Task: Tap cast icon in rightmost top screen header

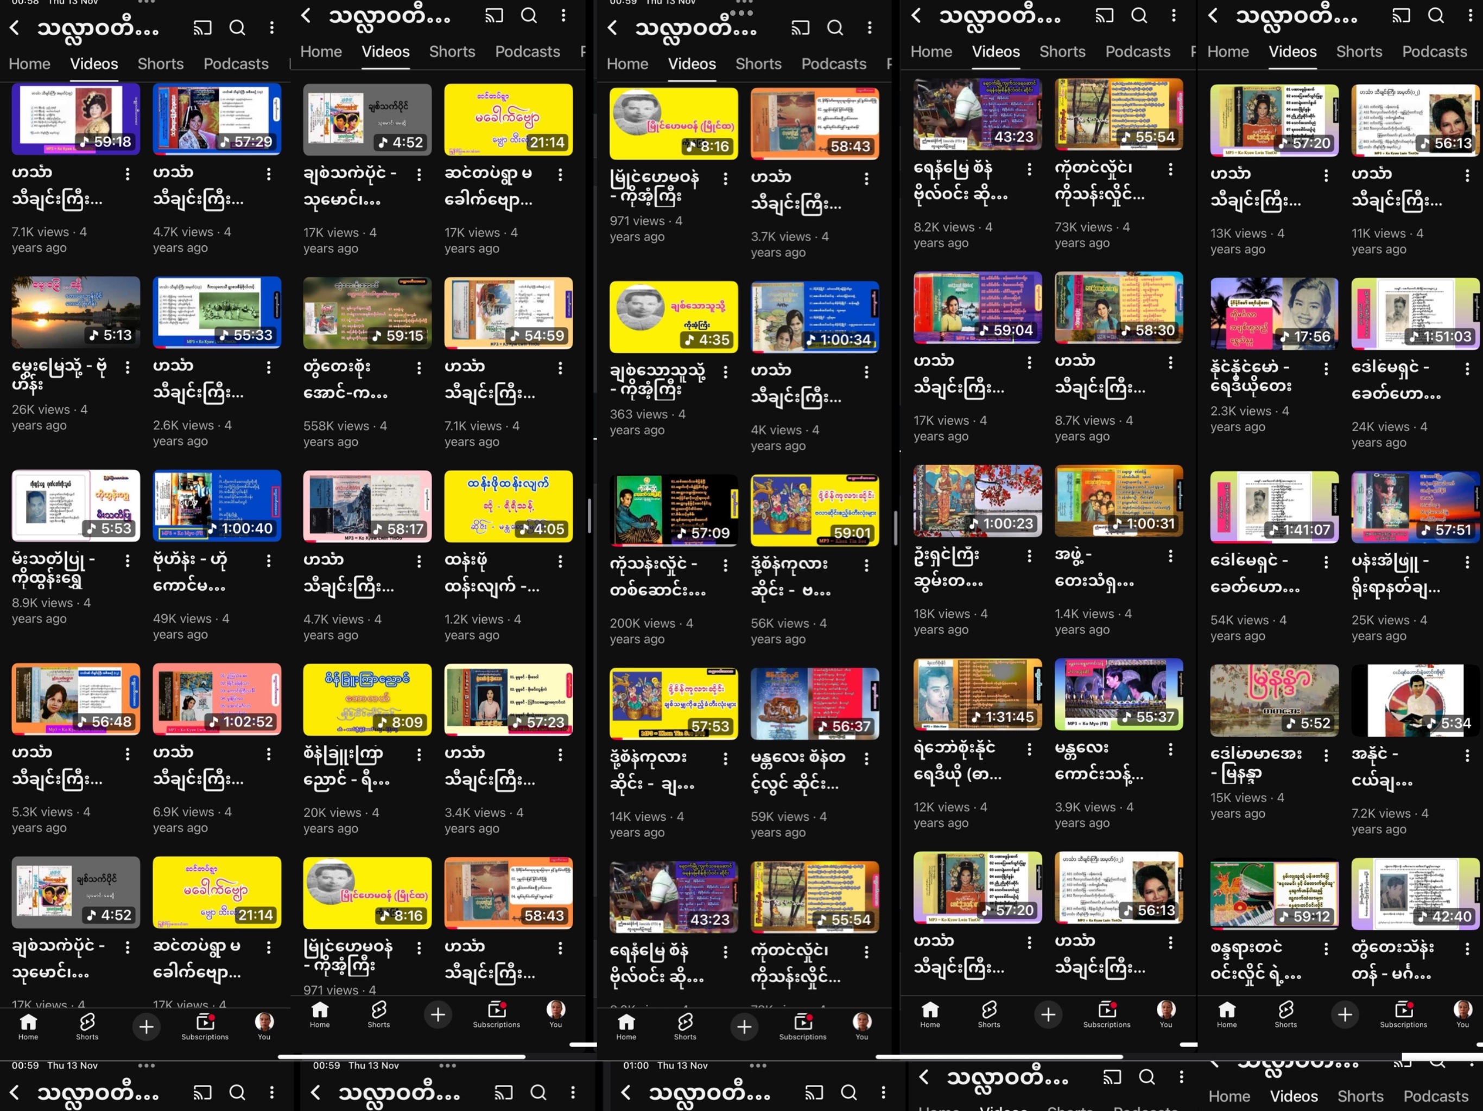Action: 1401,15
